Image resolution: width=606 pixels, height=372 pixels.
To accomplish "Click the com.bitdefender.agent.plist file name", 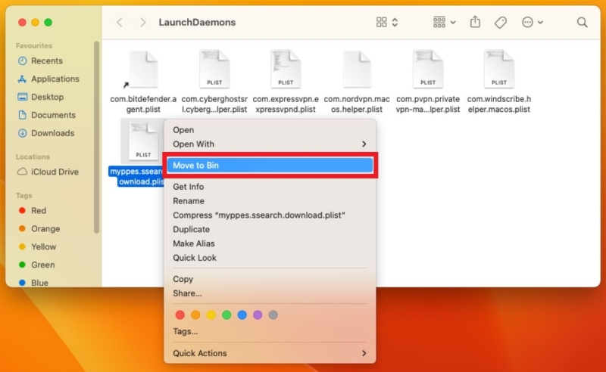I will click(143, 104).
